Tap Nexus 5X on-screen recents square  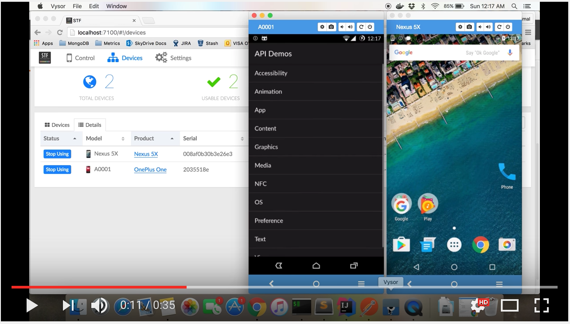pyautogui.click(x=492, y=267)
